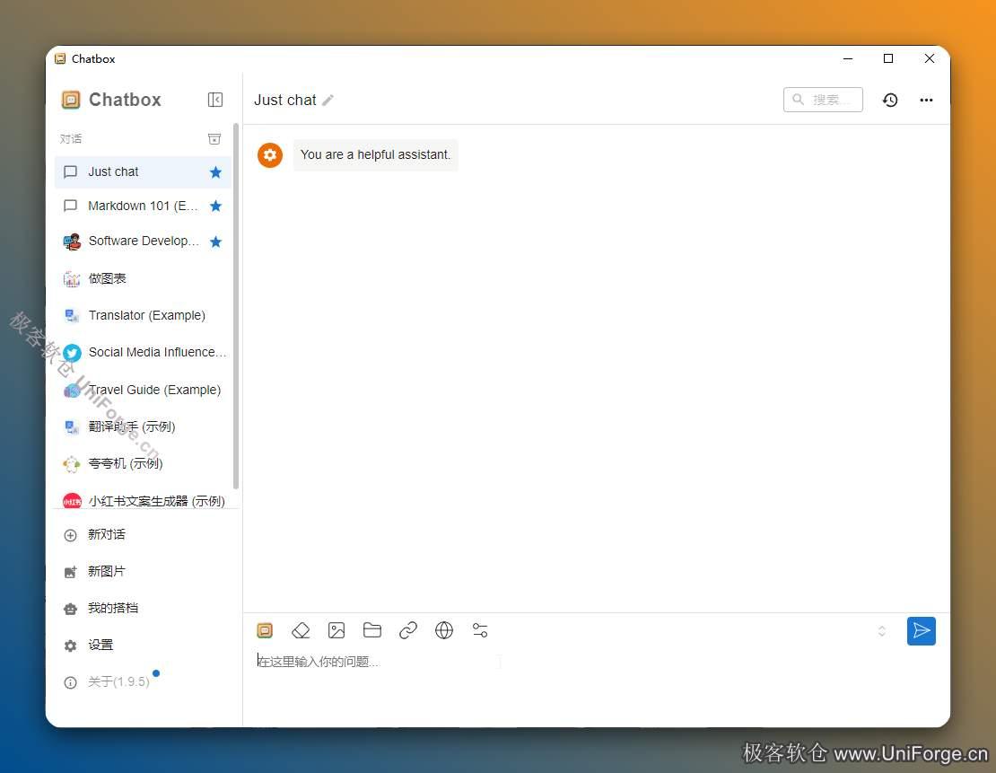Open 我的搭档 copilots page
This screenshot has height=773, width=996.
coord(143,609)
